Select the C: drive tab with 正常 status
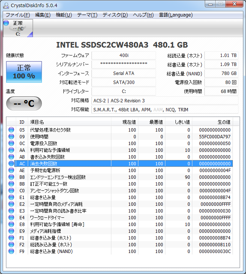Viewport: 246px width, 274px height. point(18,28)
